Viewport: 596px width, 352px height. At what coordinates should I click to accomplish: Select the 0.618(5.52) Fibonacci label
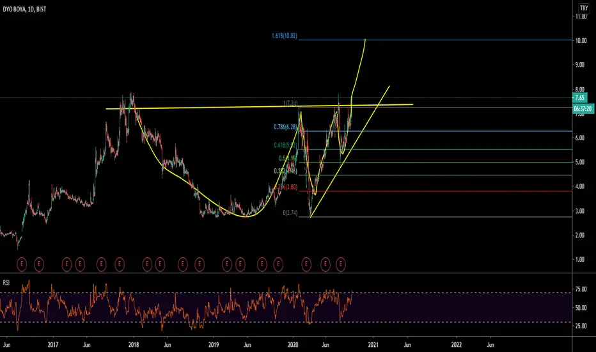285,145
